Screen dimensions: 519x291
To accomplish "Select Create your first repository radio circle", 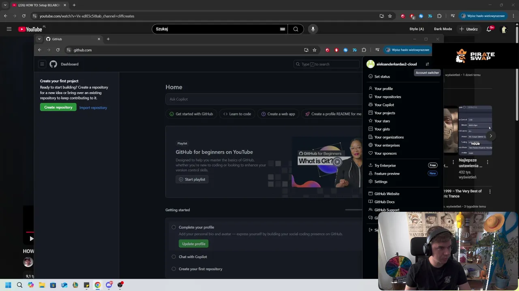I will (174, 269).
